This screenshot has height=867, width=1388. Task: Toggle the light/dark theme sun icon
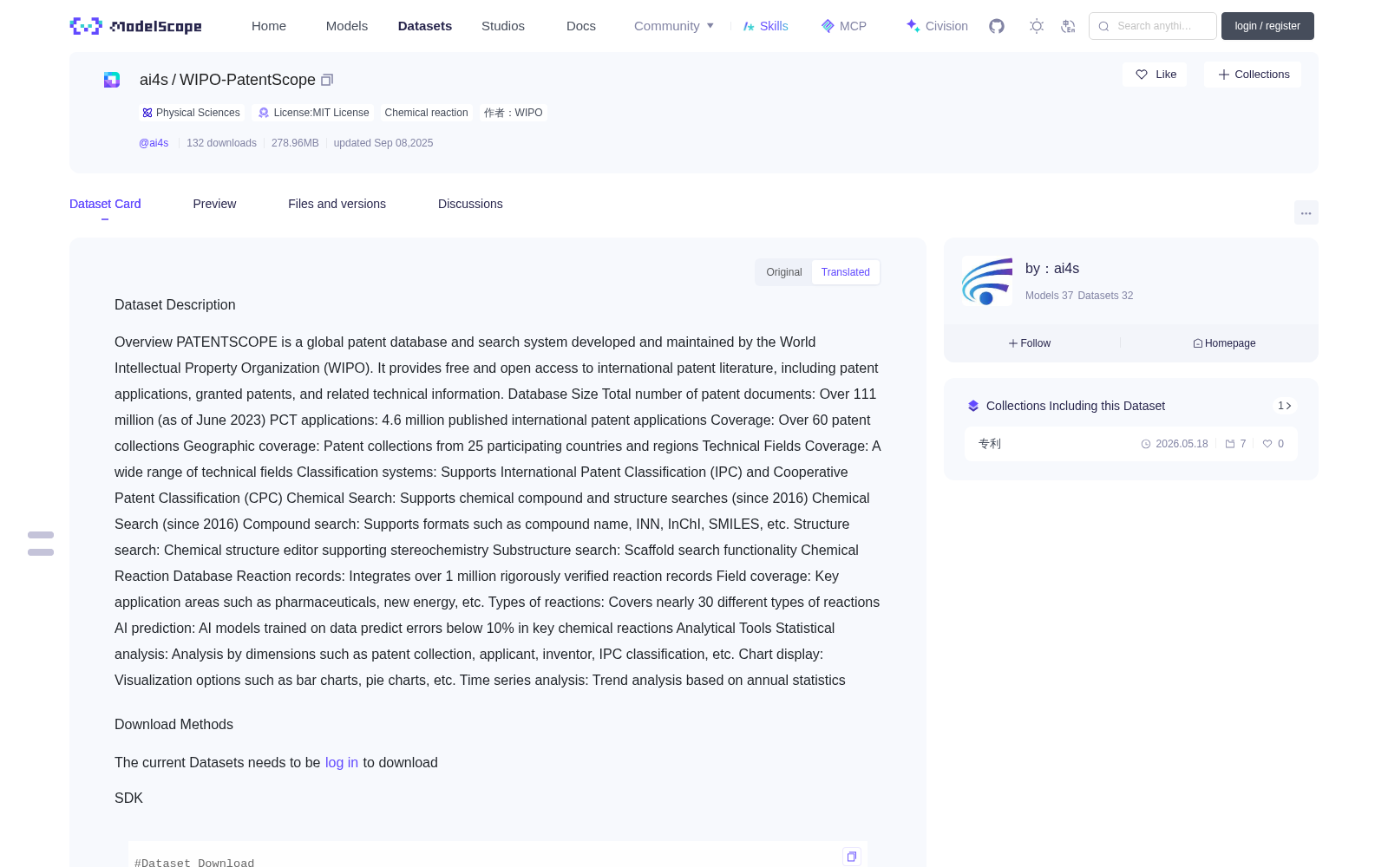tap(1037, 26)
